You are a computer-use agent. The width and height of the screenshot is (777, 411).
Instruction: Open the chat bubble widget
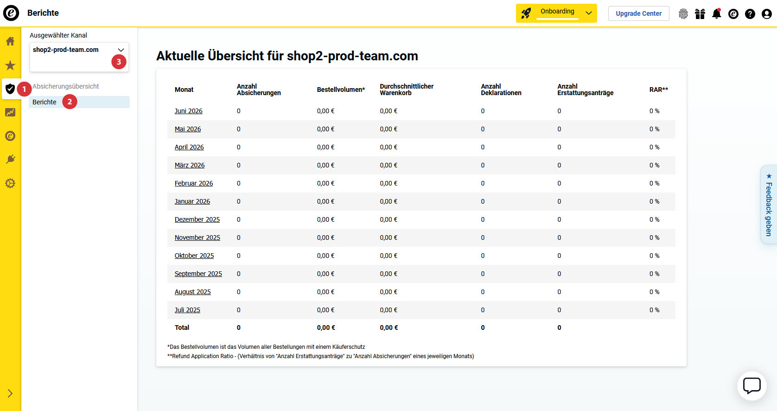[x=752, y=386]
